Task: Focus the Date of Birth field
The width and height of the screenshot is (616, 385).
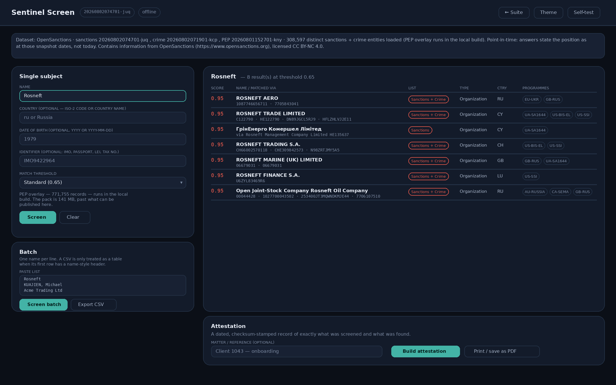Action: tap(103, 139)
